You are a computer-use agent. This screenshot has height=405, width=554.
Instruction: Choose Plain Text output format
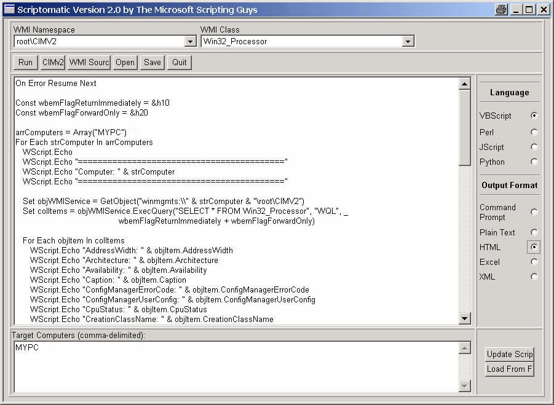pyautogui.click(x=534, y=232)
